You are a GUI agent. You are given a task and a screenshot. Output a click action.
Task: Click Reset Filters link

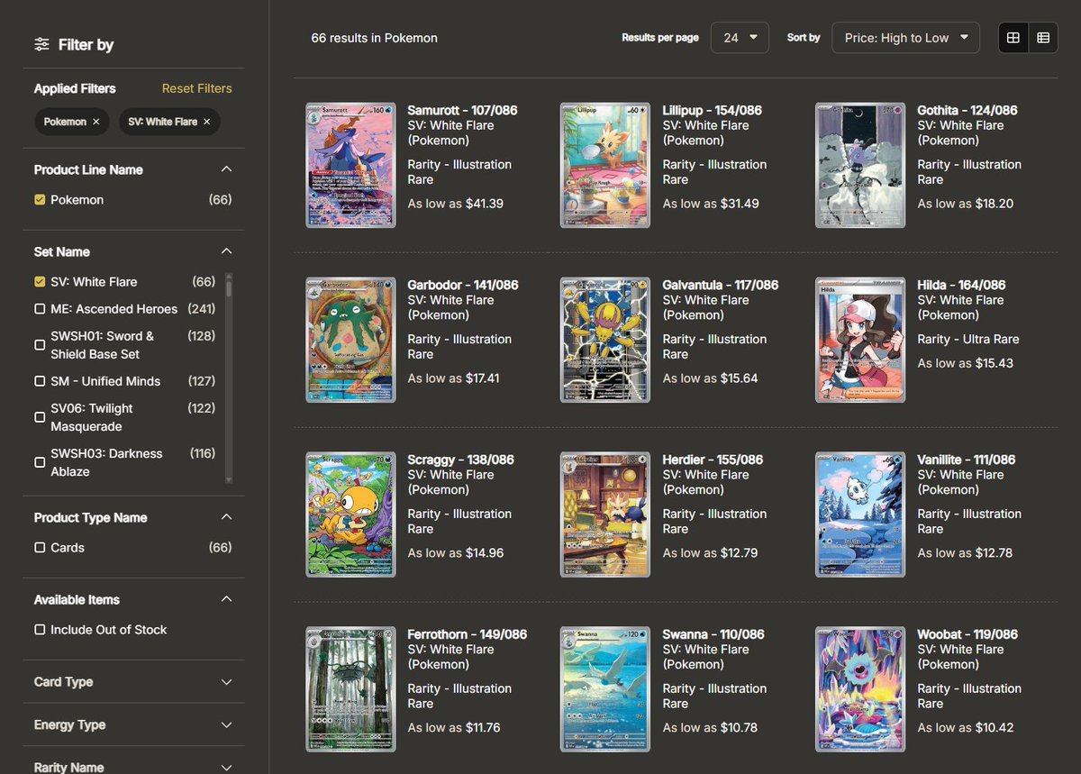click(x=196, y=88)
